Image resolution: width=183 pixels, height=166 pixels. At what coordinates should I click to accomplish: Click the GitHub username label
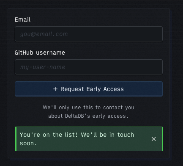(40, 53)
